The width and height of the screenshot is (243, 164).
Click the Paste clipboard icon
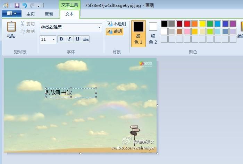11,28
